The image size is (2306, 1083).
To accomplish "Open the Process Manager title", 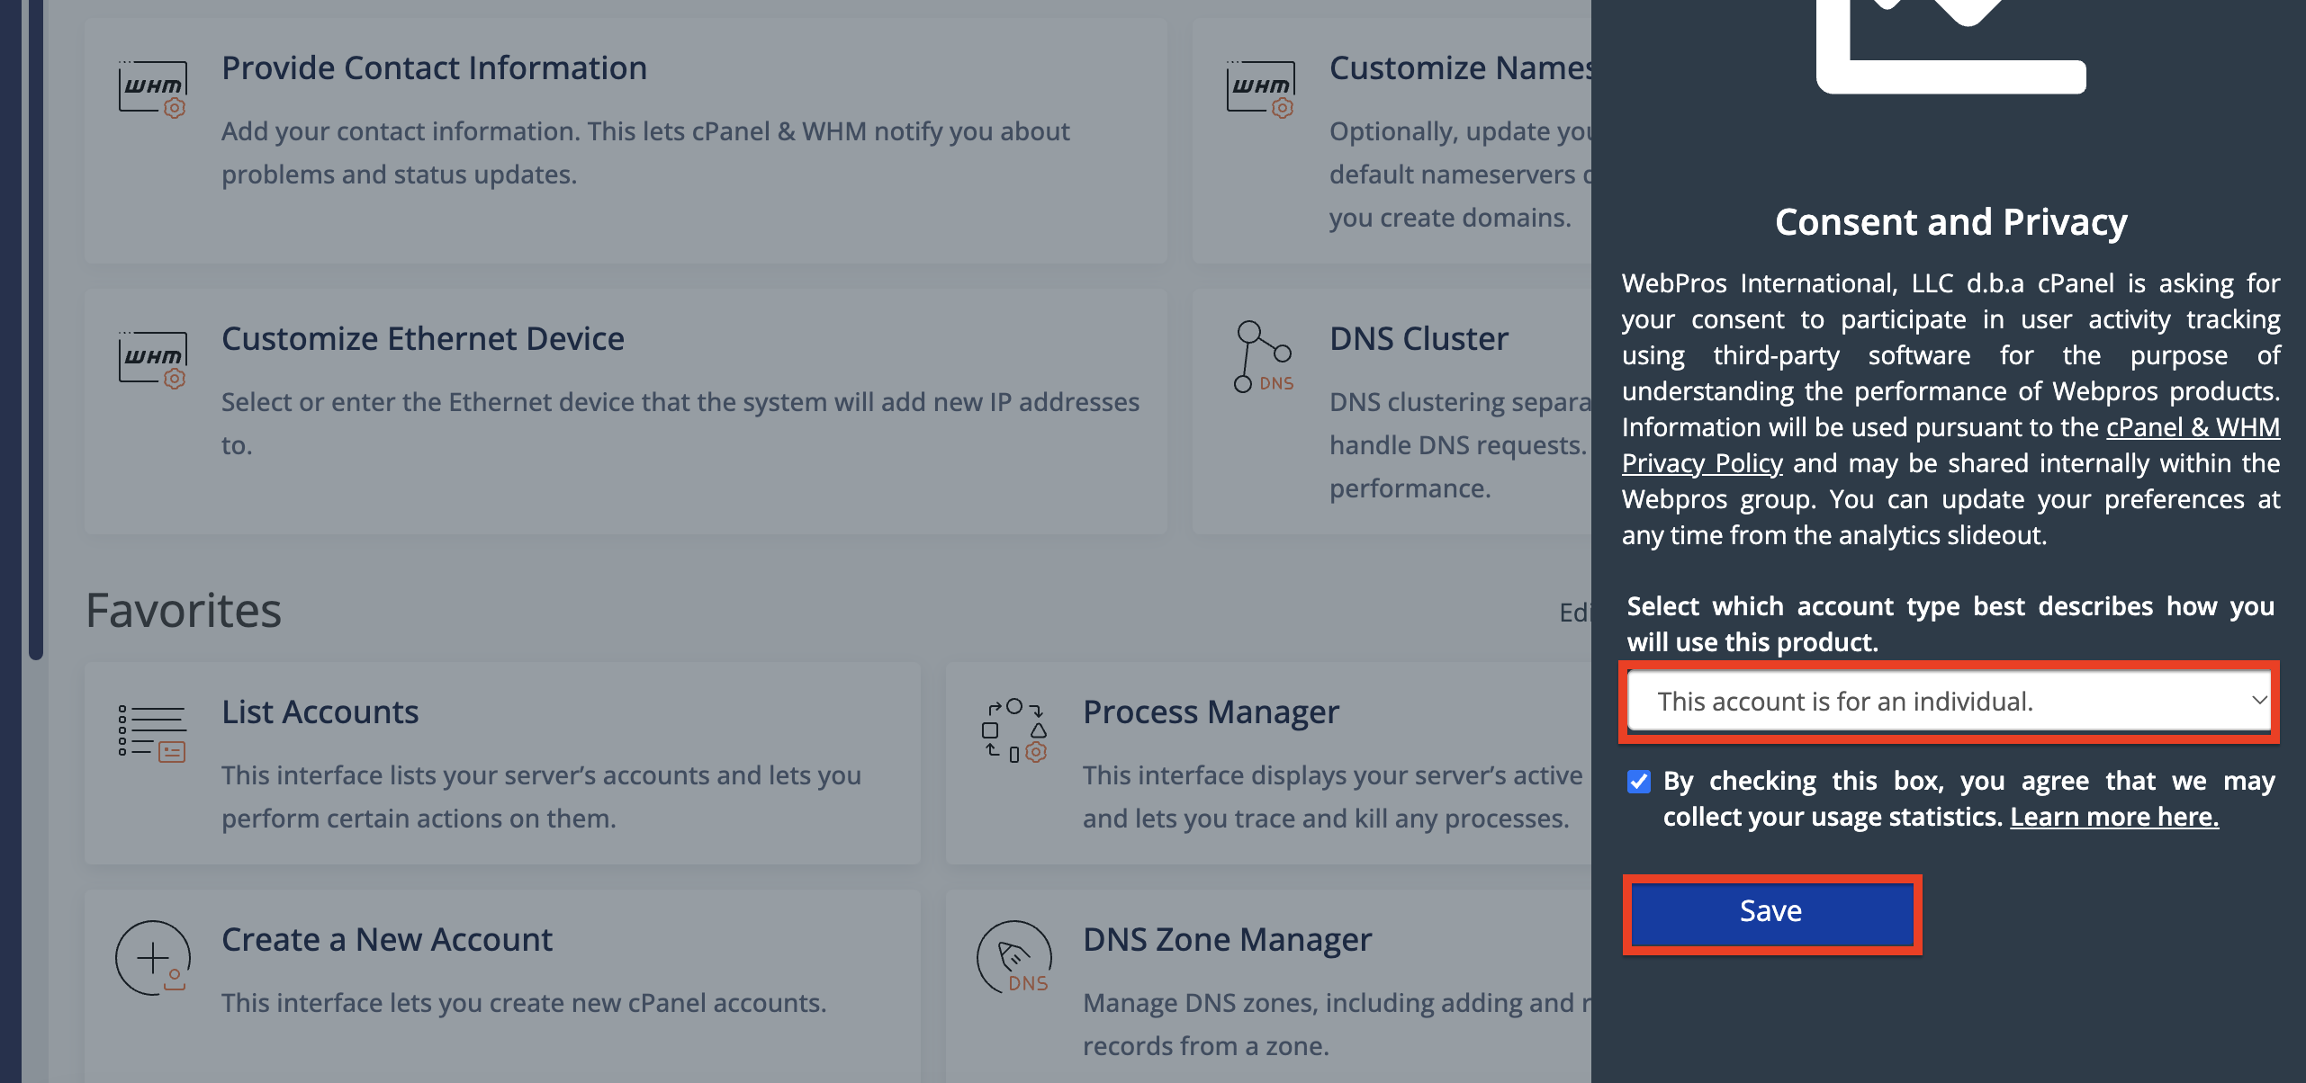I will (x=1211, y=712).
